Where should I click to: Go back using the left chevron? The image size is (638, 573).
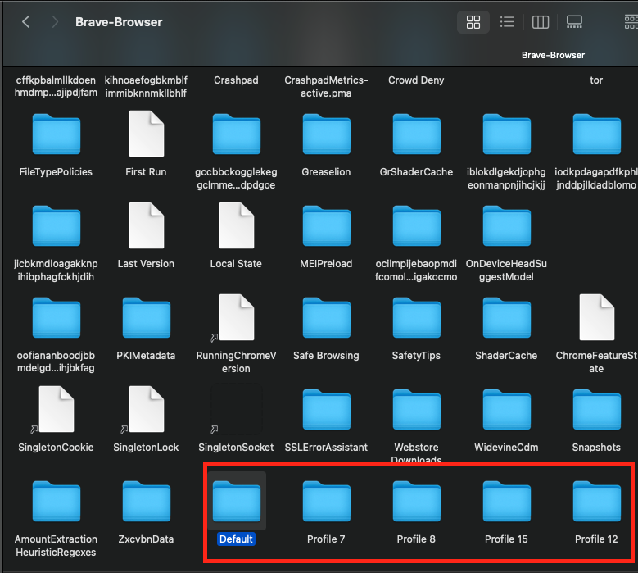(26, 21)
